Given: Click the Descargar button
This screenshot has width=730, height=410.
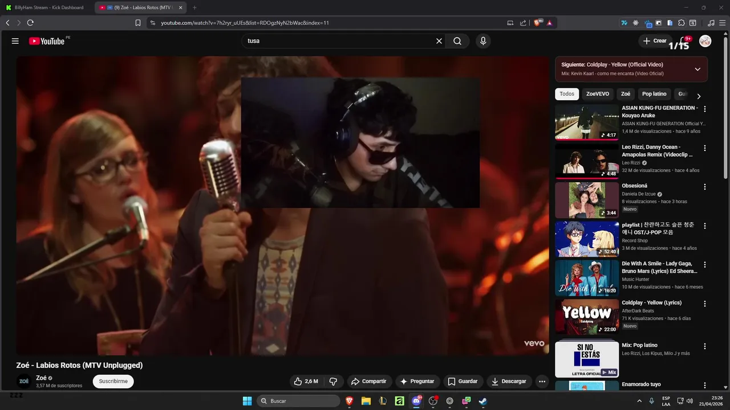Looking at the screenshot, I should [509, 381].
